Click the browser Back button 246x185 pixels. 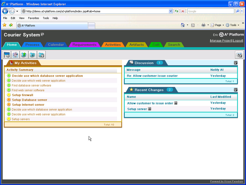pyautogui.click(x=5, y=11)
